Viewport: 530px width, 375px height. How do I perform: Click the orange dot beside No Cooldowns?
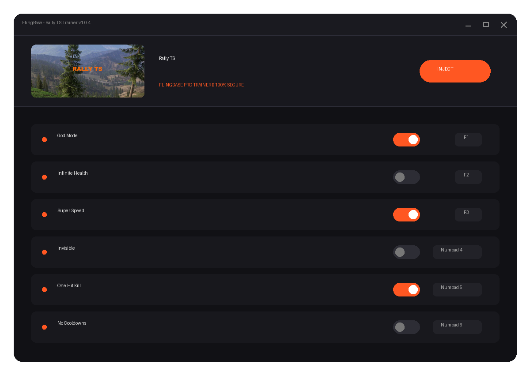[x=44, y=327]
